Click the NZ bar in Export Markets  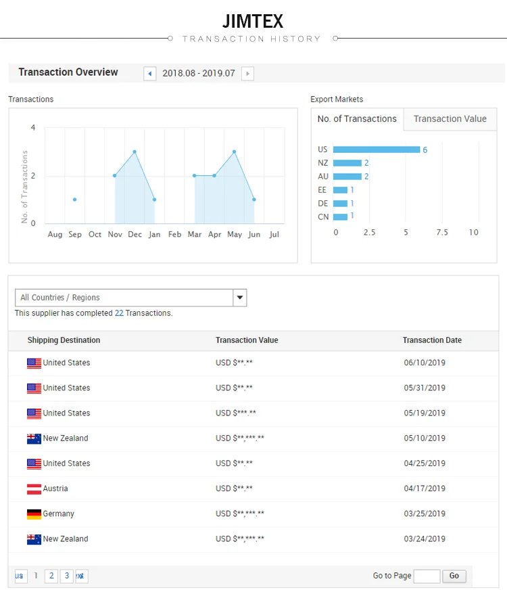coord(347,163)
